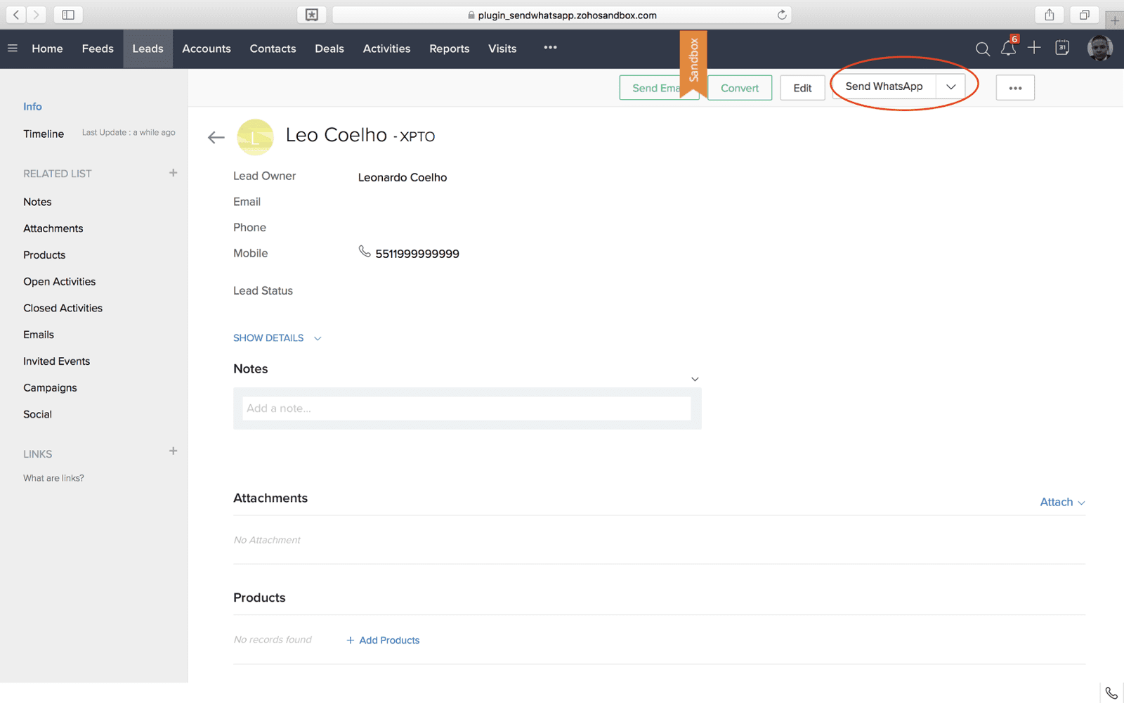Click browser forward navigation arrow

pyautogui.click(x=37, y=14)
